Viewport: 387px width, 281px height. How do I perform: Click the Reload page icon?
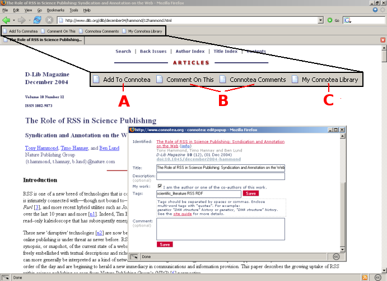pyautogui.click(x=38, y=20)
